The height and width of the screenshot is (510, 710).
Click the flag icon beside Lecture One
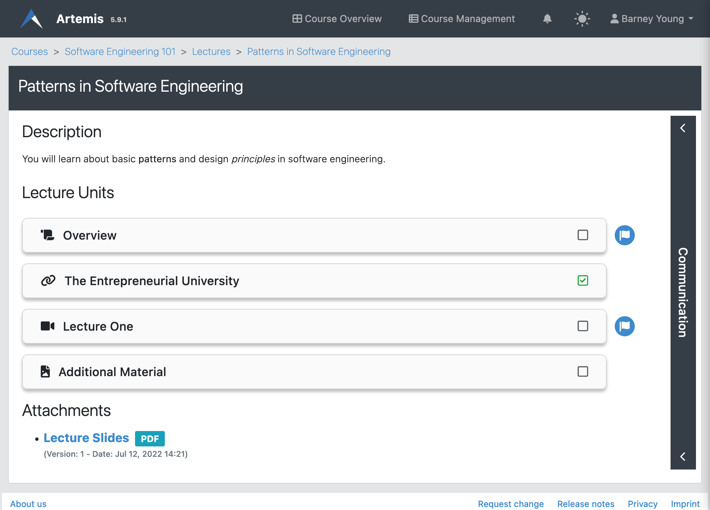pos(624,326)
